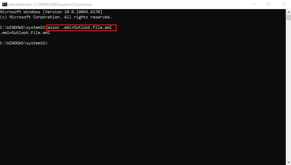Maximize the Command Prompt window

coord(269,4)
